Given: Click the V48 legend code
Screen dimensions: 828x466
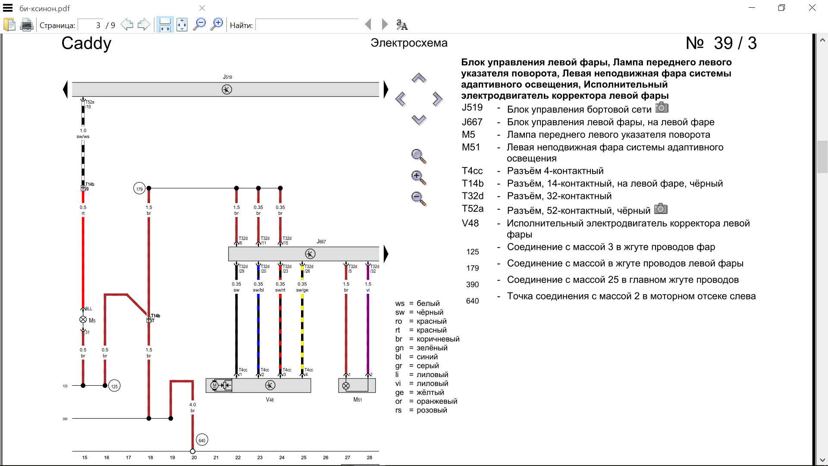Looking at the screenshot, I should [470, 223].
